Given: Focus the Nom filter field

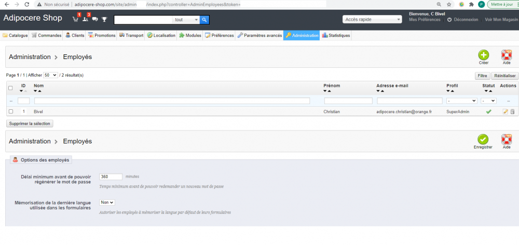Looking at the screenshot, I should click(172, 100).
